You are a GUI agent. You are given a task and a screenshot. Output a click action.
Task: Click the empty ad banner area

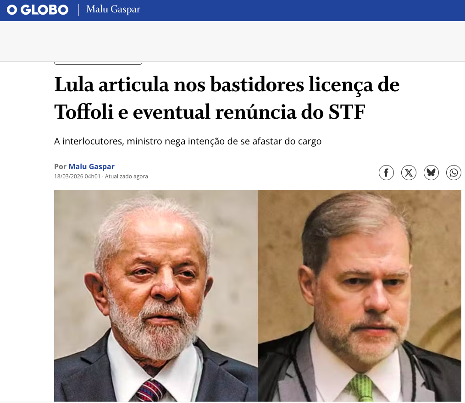(232, 41)
